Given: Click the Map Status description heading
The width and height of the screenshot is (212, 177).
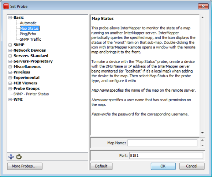Looking at the screenshot, I should click(x=103, y=19).
